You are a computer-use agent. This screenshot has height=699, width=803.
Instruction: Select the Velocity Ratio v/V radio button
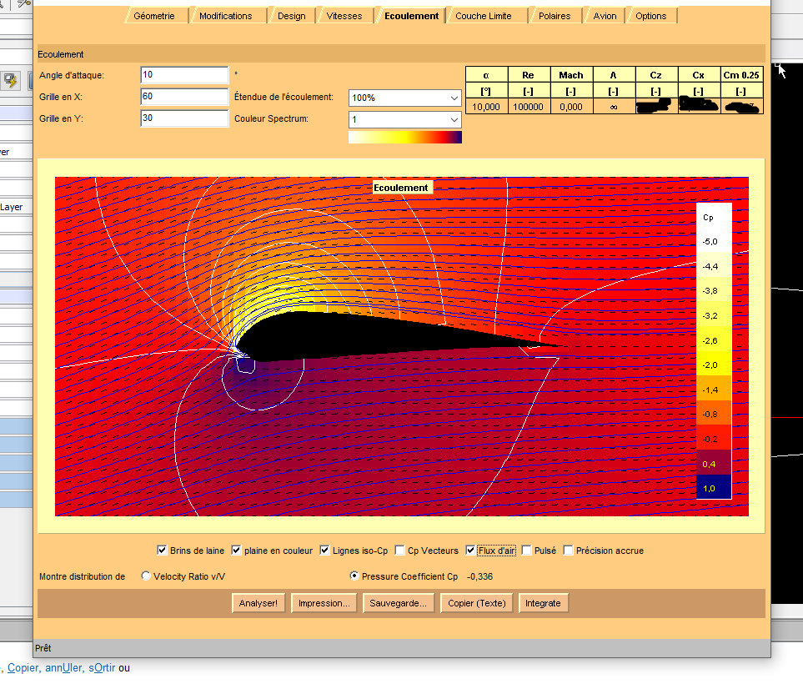[x=146, y=576]
